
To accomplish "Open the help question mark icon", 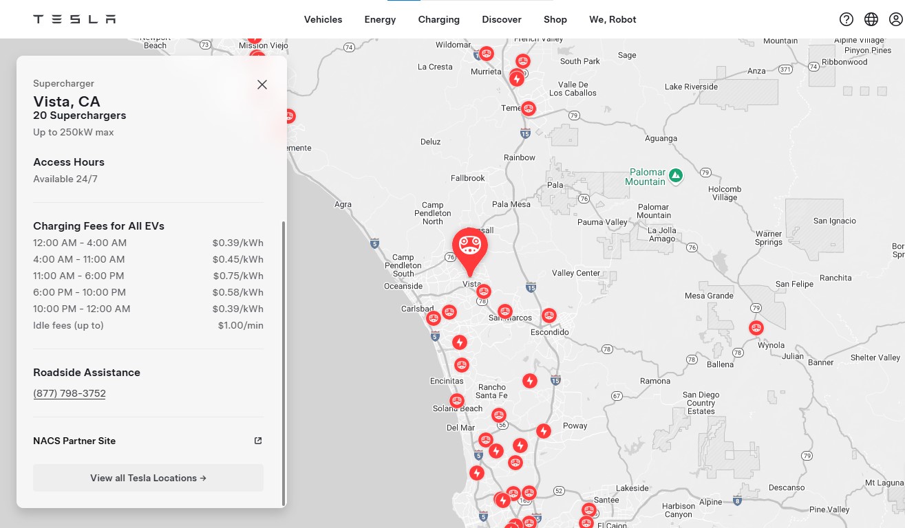I will pyautogui.click(x=847, y=19).
